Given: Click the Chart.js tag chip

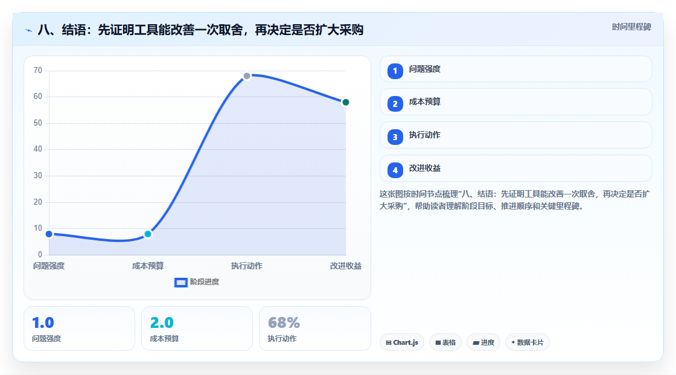Looking at the screenshot, I should pyautogui.click(x=402, y=342).
